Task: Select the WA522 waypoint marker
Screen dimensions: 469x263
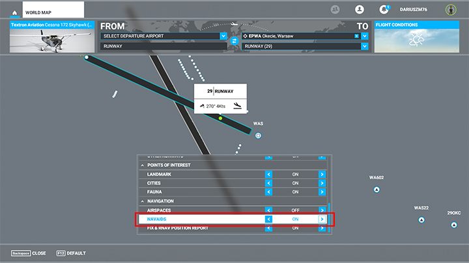Action: click(x=421, y=220)
